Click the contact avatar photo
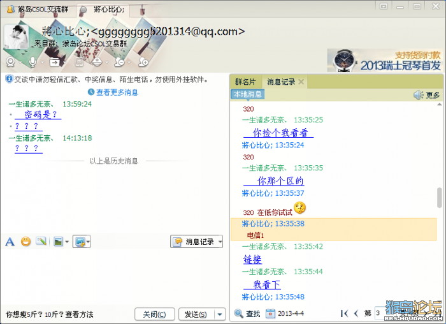The width and height of the screenshot is (446, 324). [17, 37]
